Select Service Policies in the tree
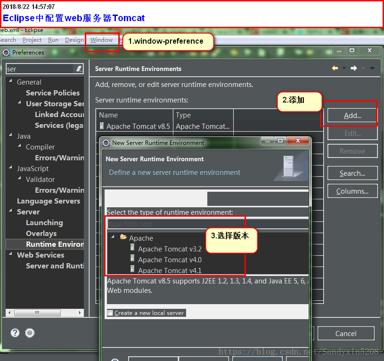Viewport: 384px width, 361px height. click(53, 93)
